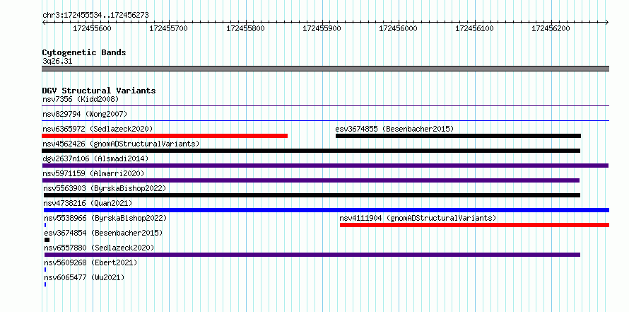629x312 pixels.
Task: Click the chr3:172455534..172456273 coordinate label
Action: click(95, 15)
